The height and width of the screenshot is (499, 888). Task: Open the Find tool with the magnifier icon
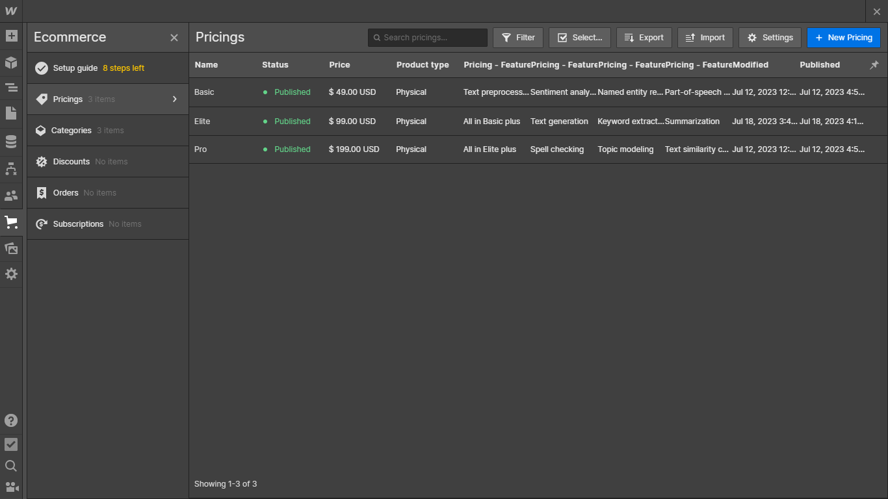[11, 465]
